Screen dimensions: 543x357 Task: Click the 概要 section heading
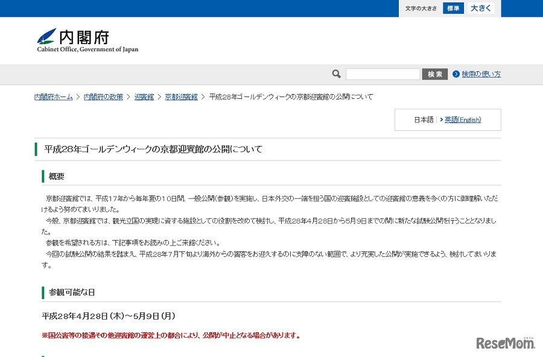(57, 176)
